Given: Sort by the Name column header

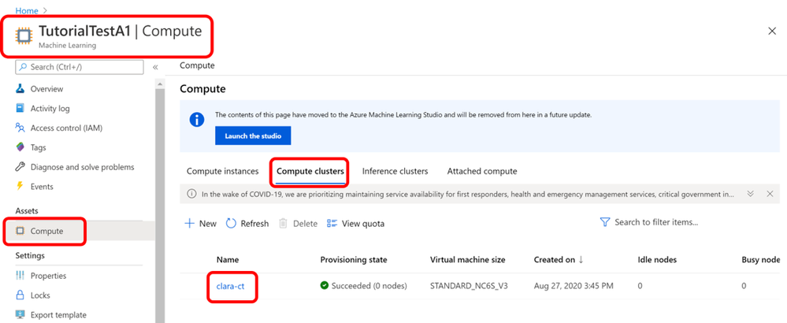Looking at the screenshot, I should pos(228,260).
